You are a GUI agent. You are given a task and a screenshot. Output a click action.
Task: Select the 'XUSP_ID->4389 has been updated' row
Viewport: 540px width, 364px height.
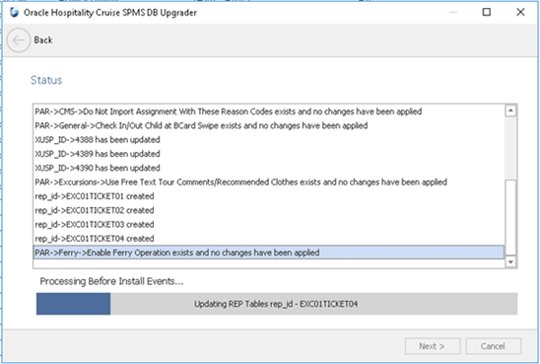pos(269,153)
